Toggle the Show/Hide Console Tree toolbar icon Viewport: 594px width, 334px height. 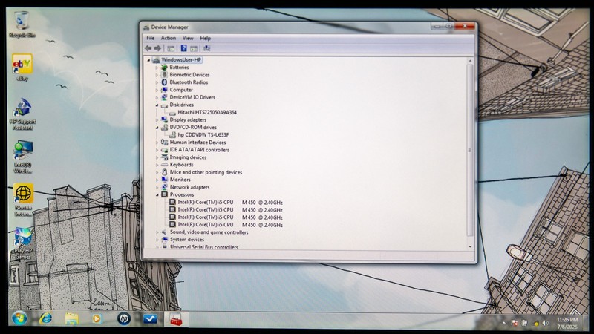coord(171,48)
